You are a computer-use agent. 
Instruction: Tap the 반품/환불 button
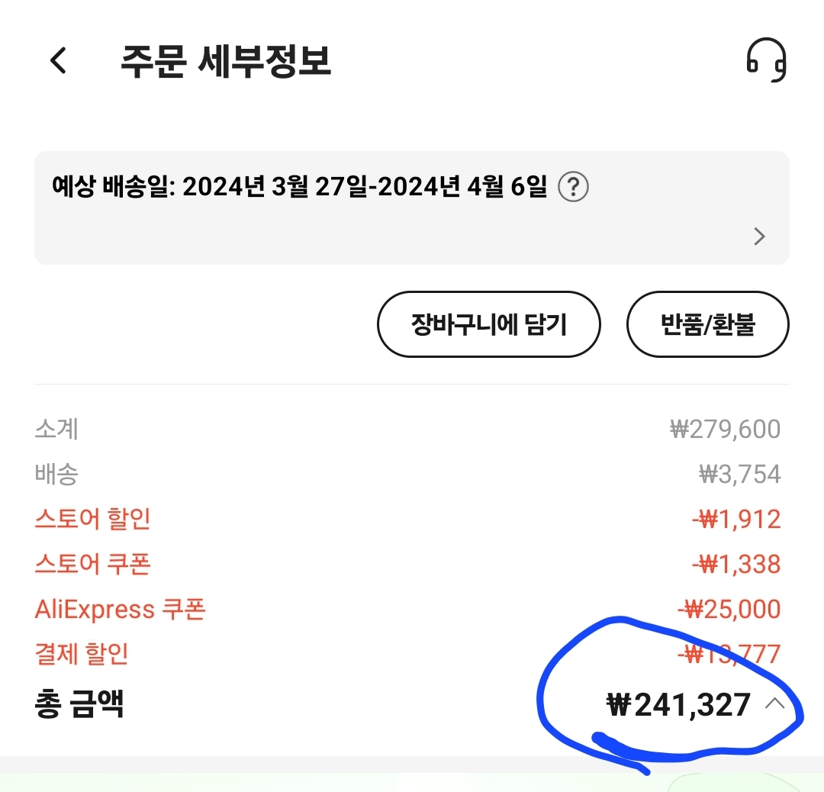[x=707, y=324]
